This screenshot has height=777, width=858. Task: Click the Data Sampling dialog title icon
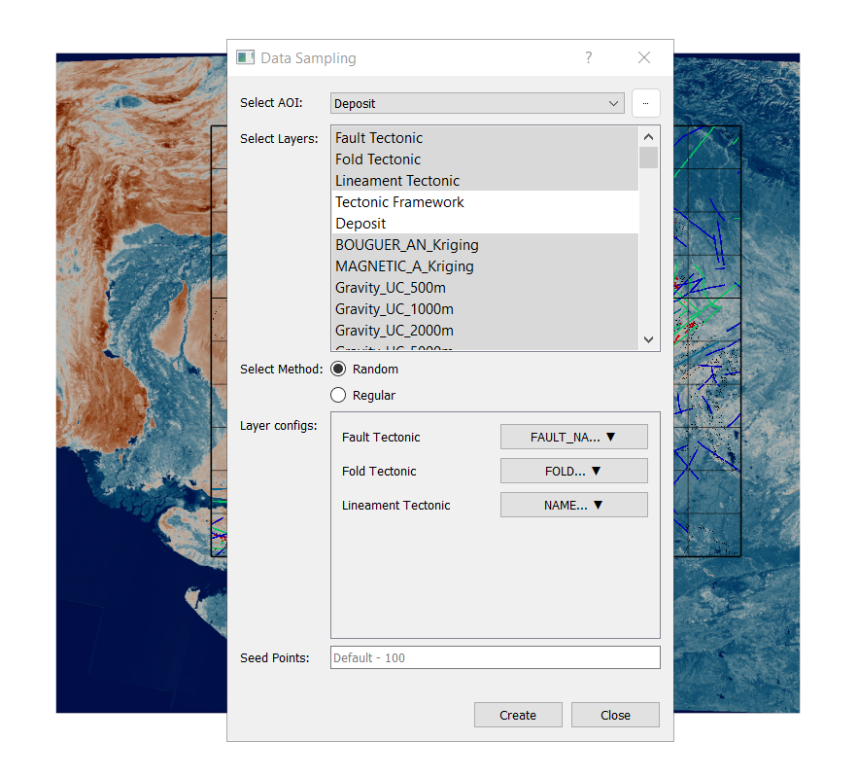[246, 58]
